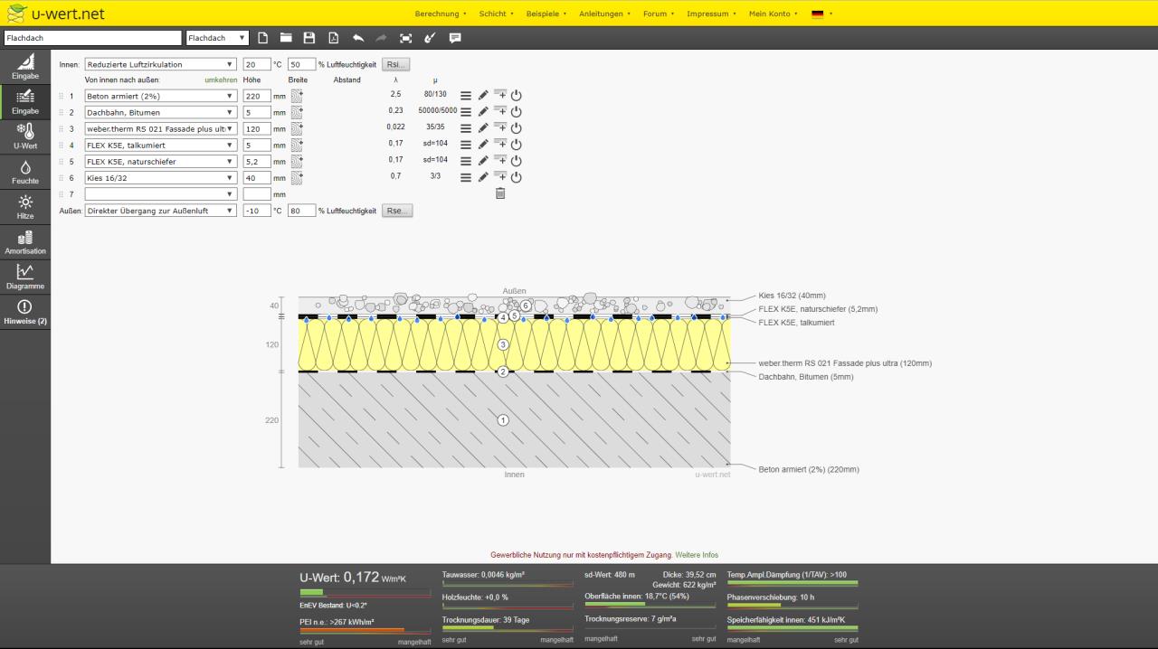Screen dimensions: 1158x649
Task: Open layer menu for FLEX K5E, talkumiert
Action: point(466,145)
